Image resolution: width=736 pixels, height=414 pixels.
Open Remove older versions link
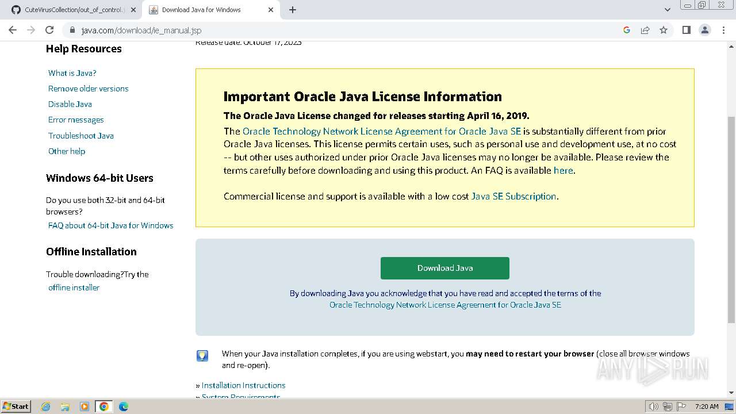pyautogui.click(x=89, y=89)
